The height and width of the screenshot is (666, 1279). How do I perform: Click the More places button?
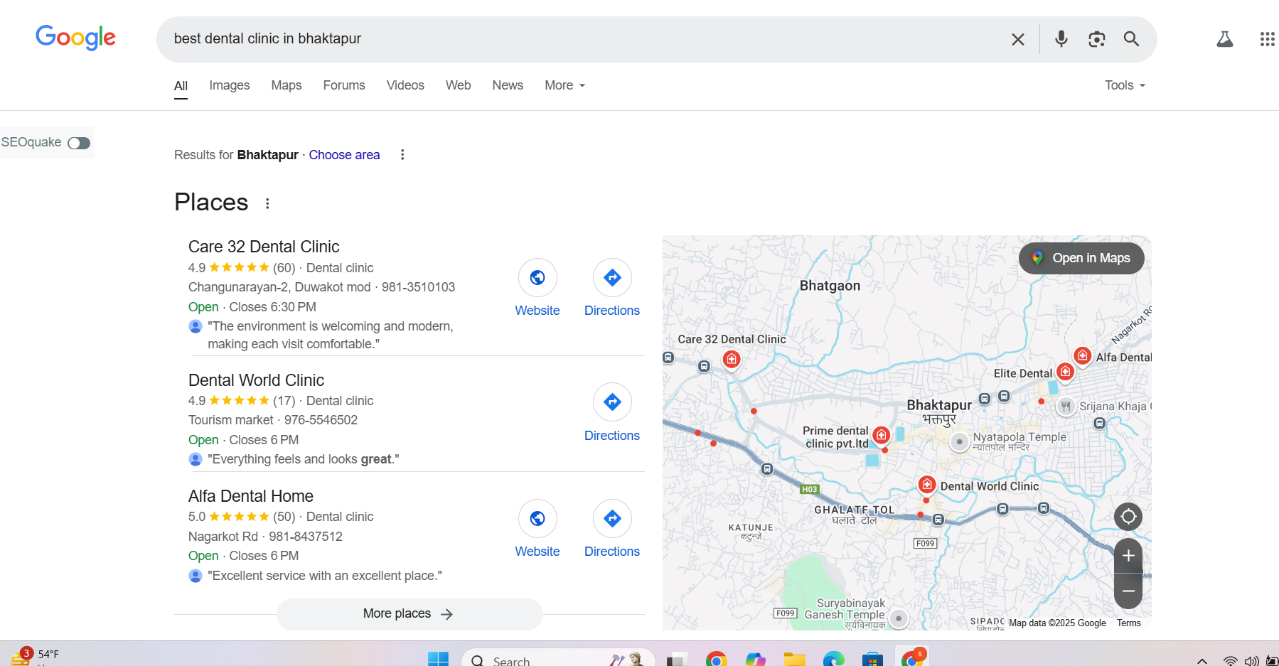[409, 613]
